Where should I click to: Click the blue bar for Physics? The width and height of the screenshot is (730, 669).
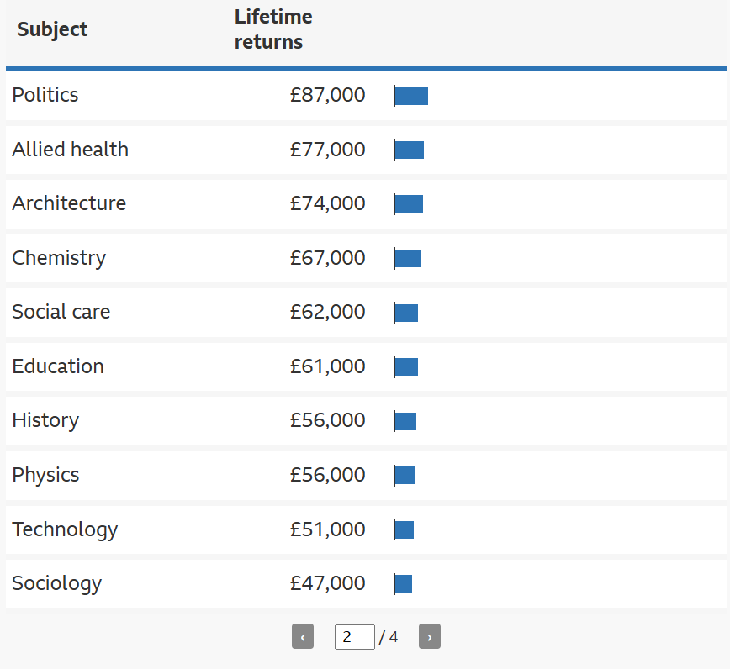[x=405, y=476]
